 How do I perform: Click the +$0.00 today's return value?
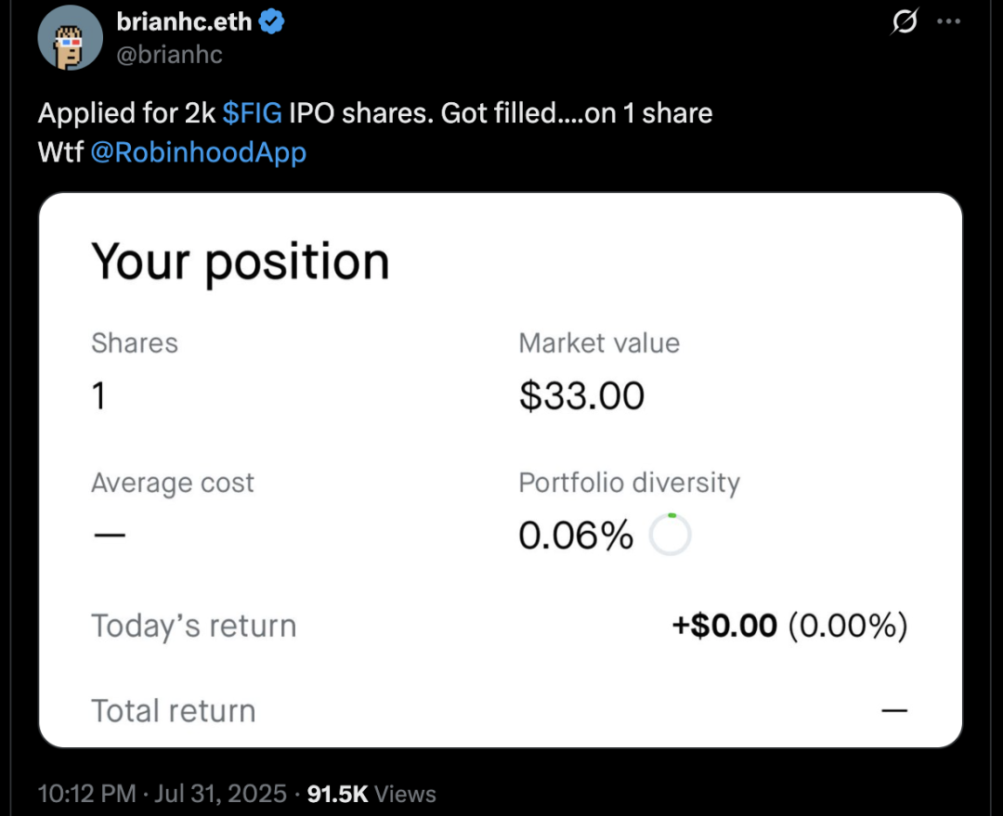(724, 626)
